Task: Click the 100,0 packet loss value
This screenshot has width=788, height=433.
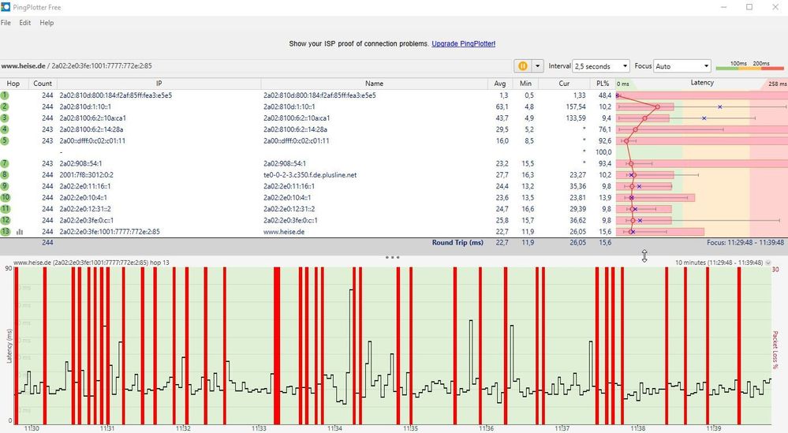Action: pyautogui.click(x=603, y=152)
